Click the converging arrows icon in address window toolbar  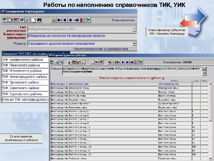click(70, 62)
